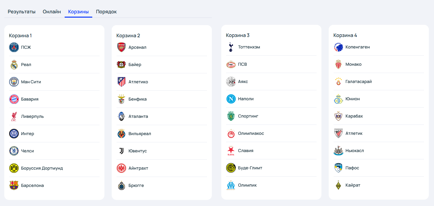Click the Корзина 4 heading
The image size is (434, 206).
[345, 35]
